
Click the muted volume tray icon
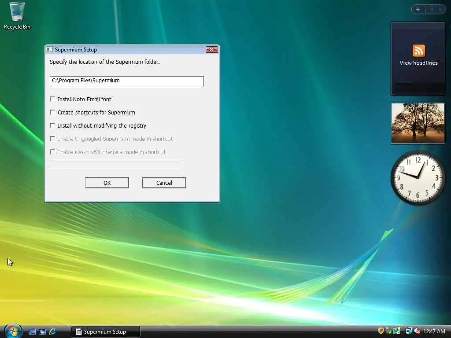pos(417,331)
